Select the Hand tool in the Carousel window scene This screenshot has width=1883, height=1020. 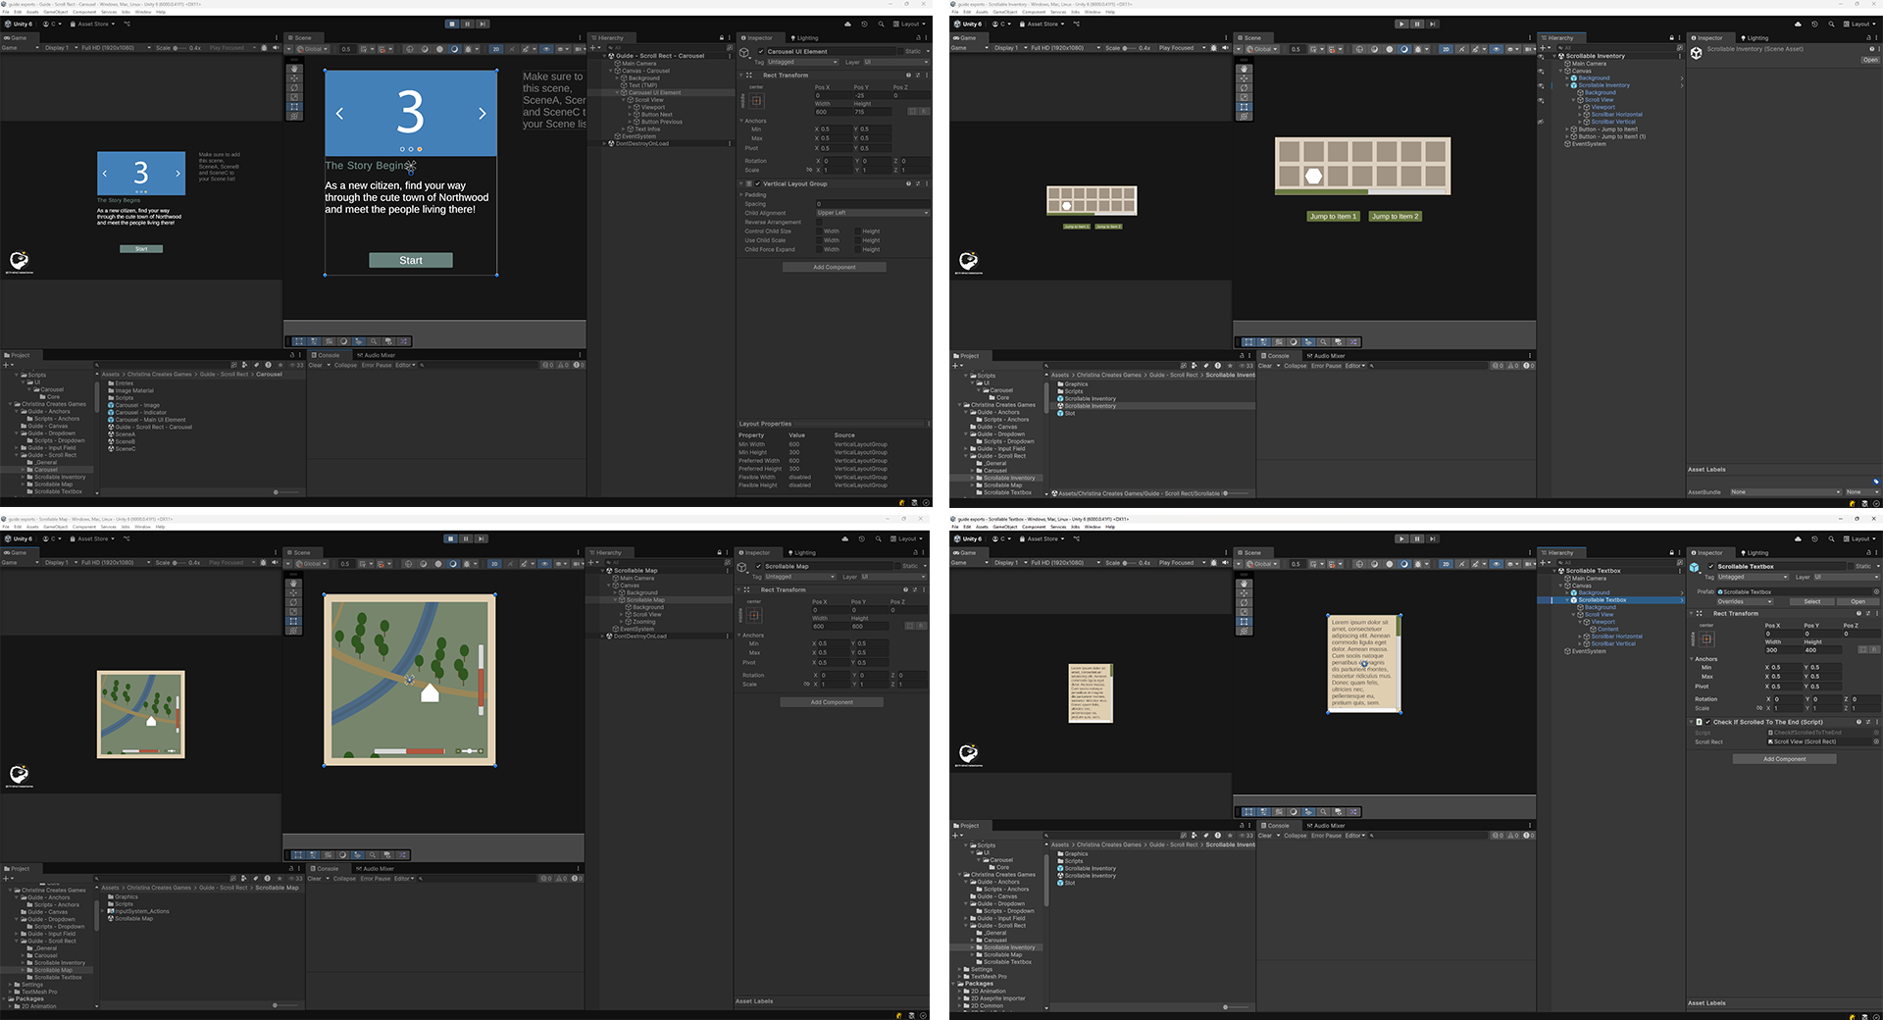point(294,69)
